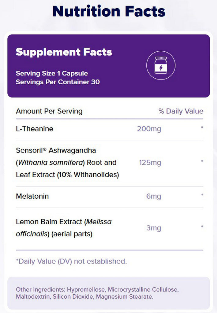Click the Nutrition Facts heading
Image resolution: width=217 pixels, height=313 pixels.
(x=109, y=11)
